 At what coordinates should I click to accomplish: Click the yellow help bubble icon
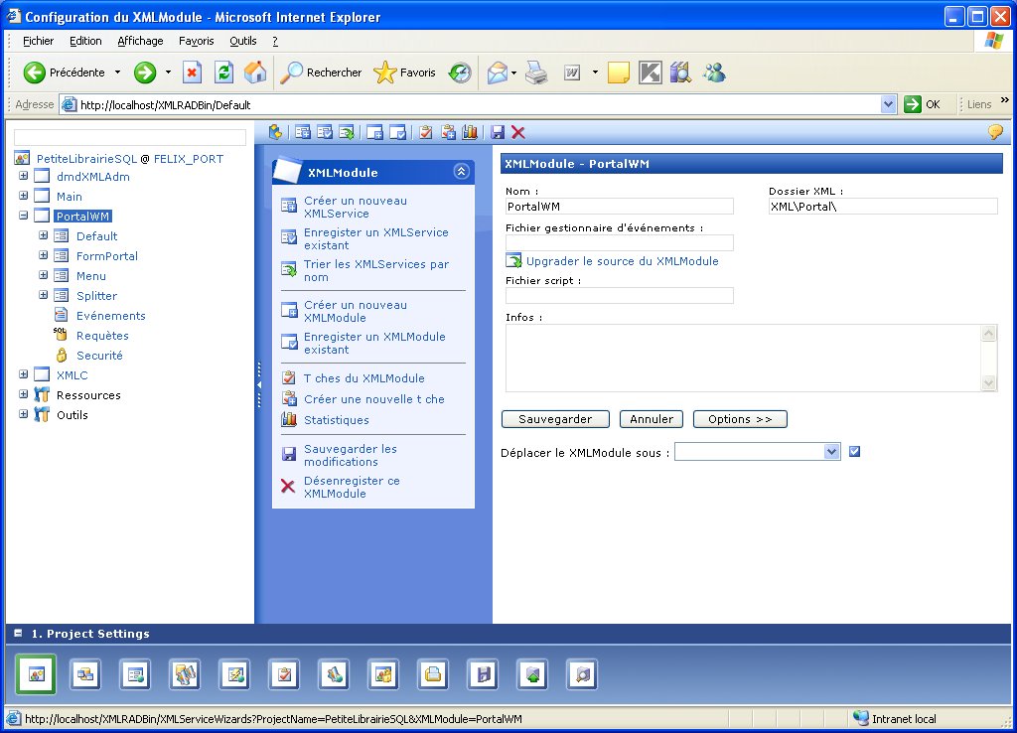point(994,132)
